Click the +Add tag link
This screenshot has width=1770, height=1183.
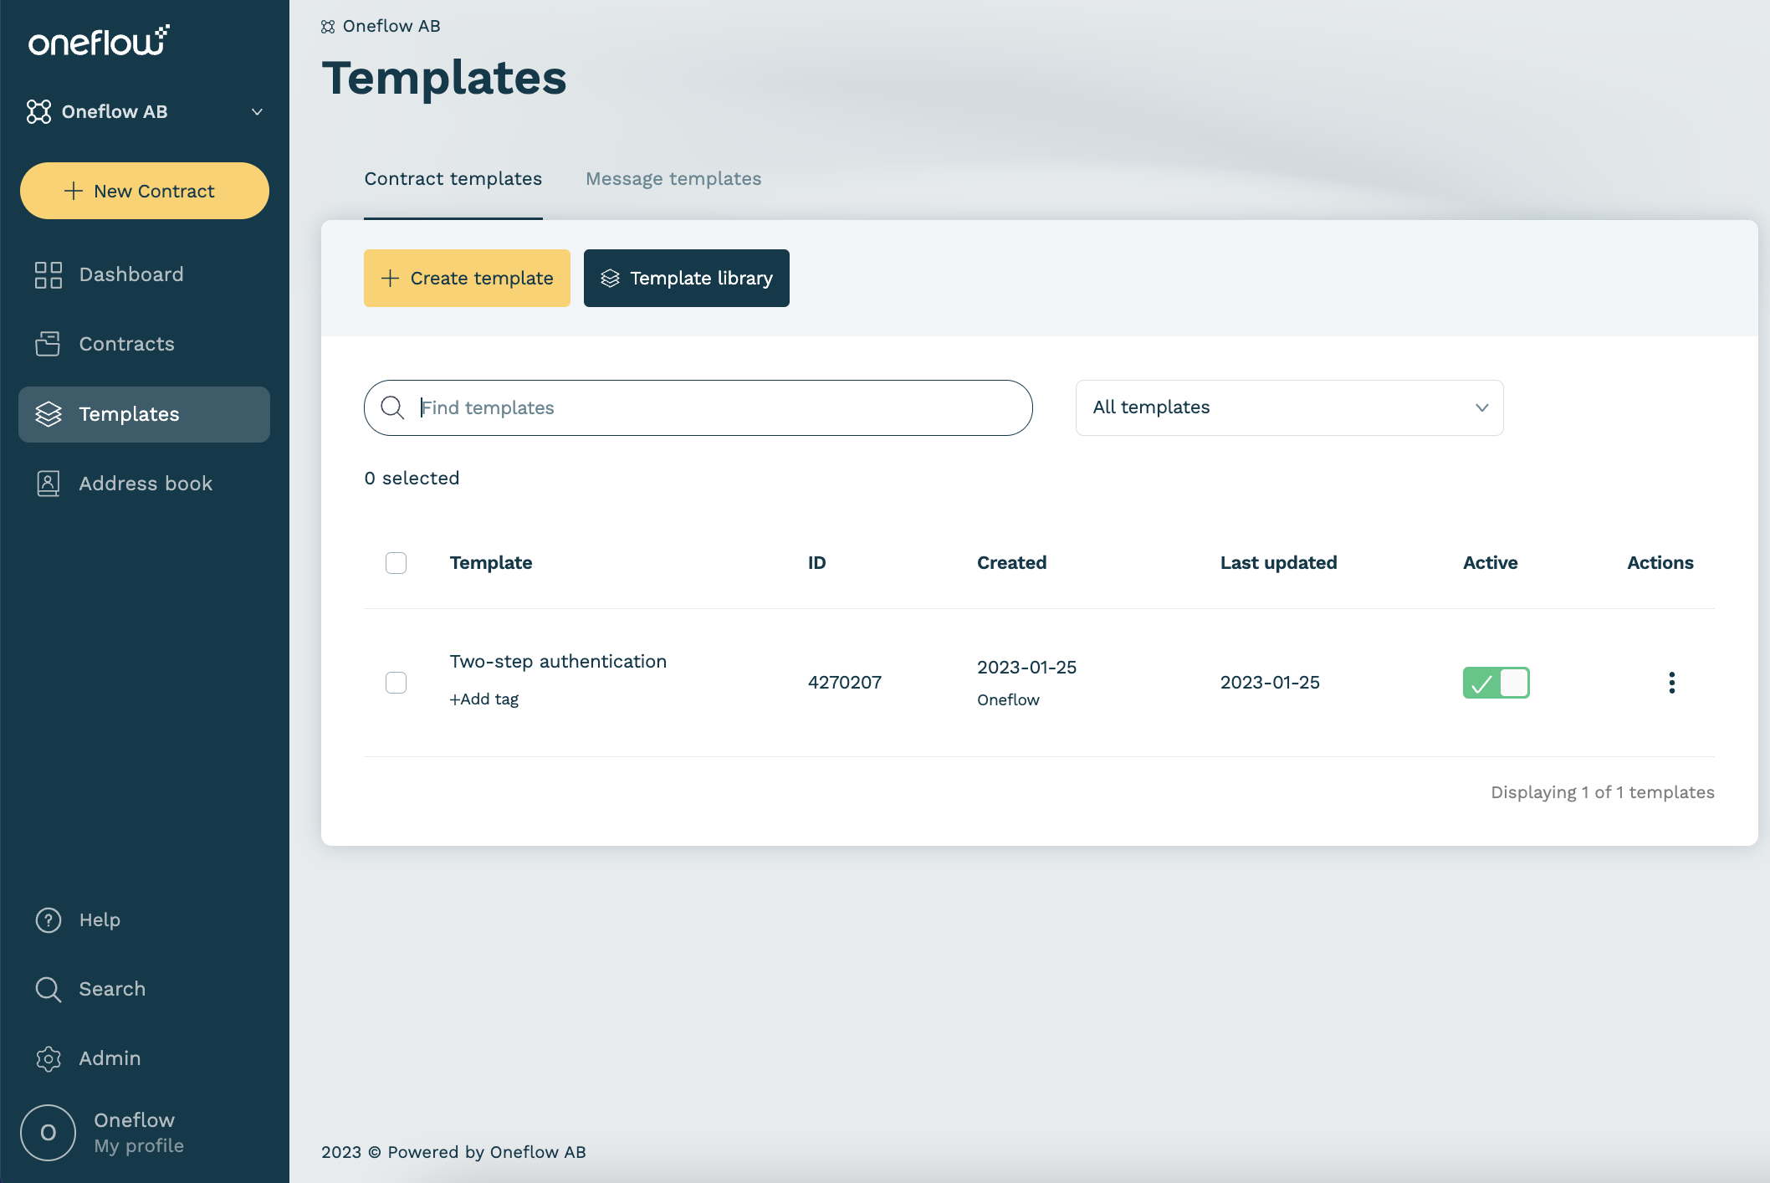coord(484,699)
